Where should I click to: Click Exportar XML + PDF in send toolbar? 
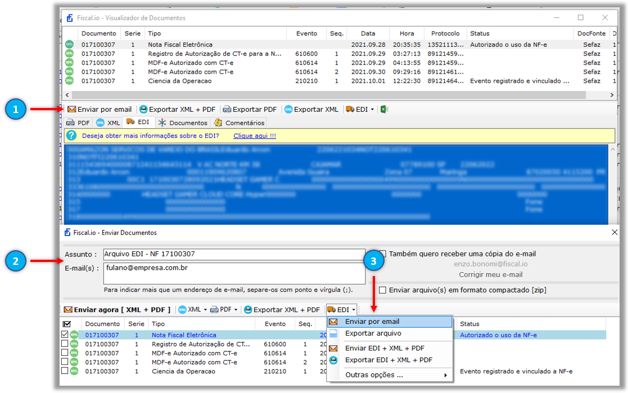pyautogui.click(x=282, y=310)
